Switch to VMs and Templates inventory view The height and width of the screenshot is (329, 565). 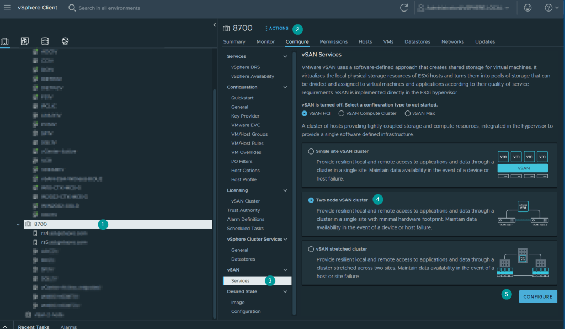[25, 41]
